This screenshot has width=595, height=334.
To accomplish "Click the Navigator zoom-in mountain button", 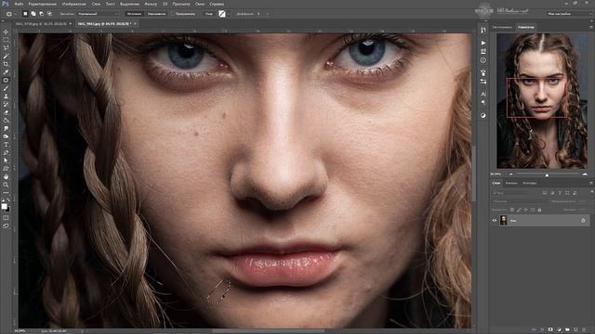I will point(585,174).
